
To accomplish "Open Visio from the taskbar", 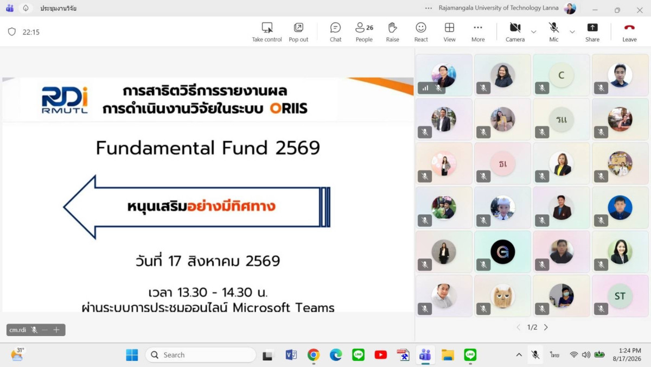I will 291,355.
